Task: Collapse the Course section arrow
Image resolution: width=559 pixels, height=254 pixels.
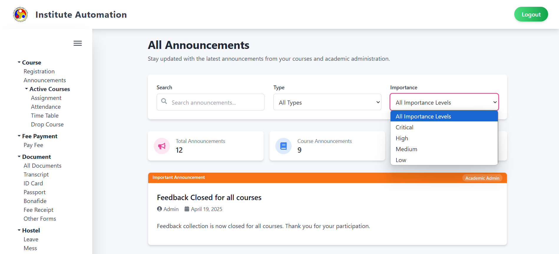Action: (x=19, y=62)
